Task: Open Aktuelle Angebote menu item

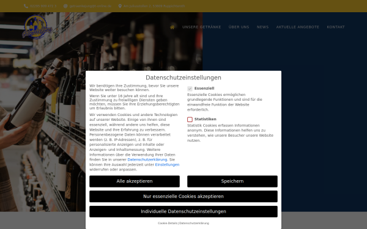Action: (x=297, y=27)
